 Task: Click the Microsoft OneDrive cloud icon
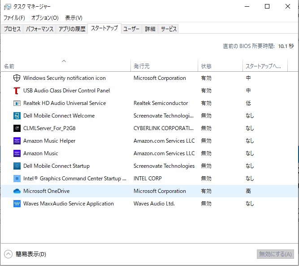click(17, 191)
